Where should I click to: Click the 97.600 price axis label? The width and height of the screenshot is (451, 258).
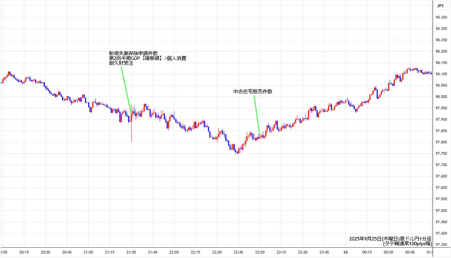(441, 188)
